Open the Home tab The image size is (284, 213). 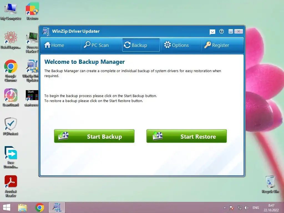coord(61,45)
